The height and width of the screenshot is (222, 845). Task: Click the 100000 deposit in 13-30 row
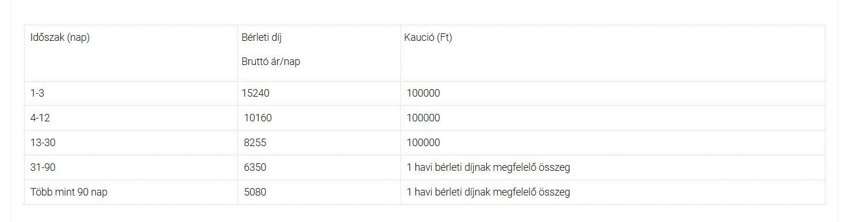tap(423, 143)
